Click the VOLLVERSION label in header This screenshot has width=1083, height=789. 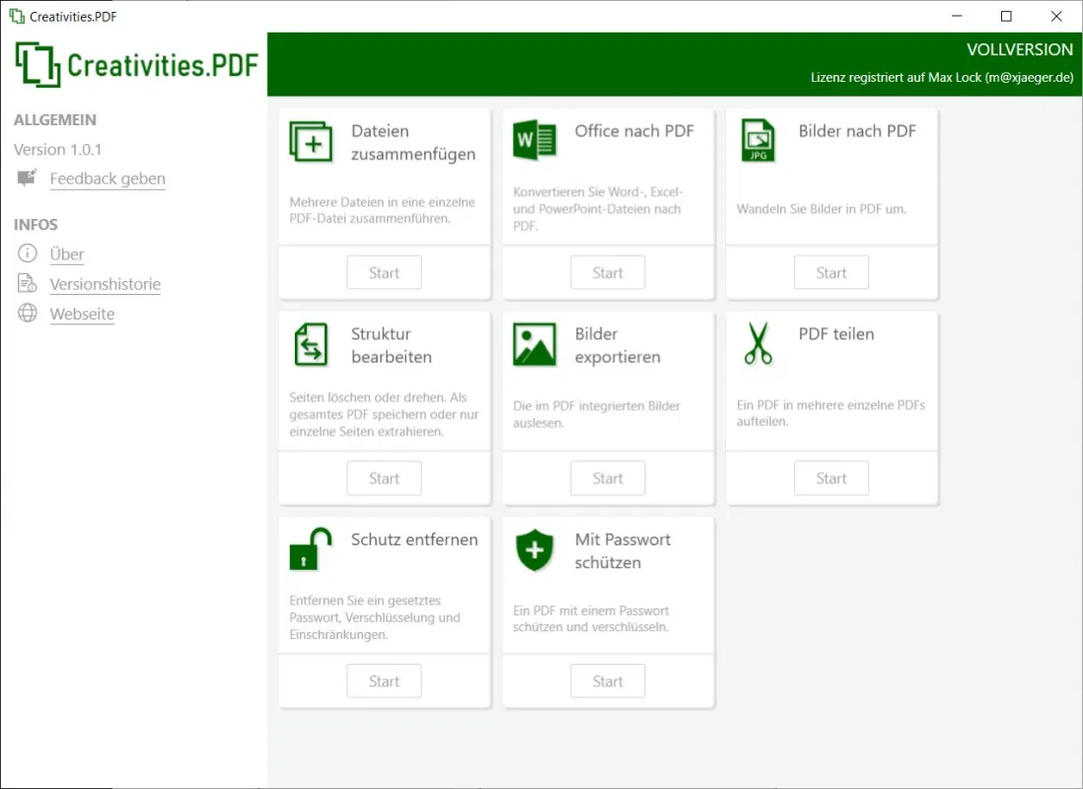(x=1020, y=49)
